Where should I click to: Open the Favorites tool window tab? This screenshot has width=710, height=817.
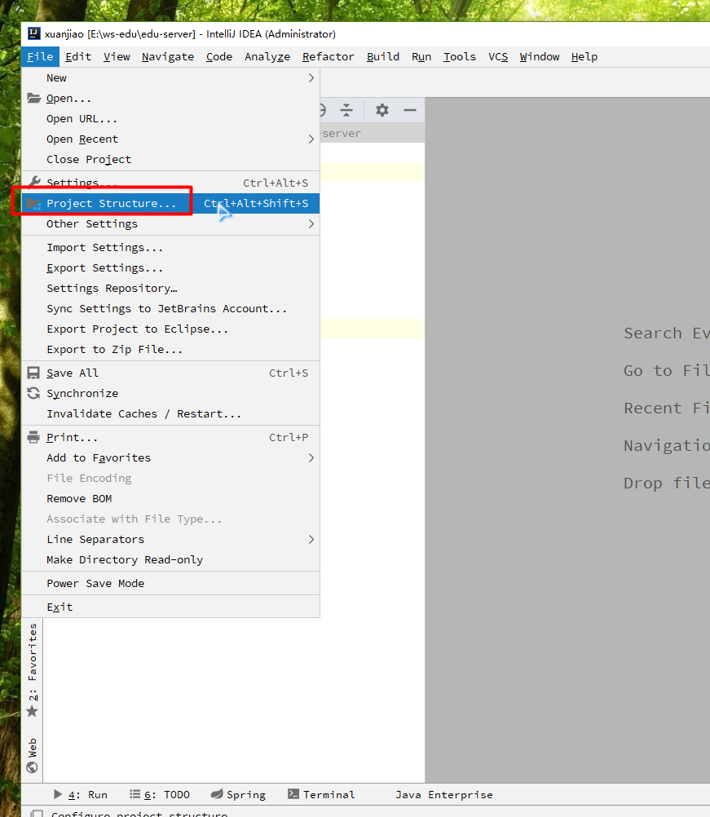point(33,670)
